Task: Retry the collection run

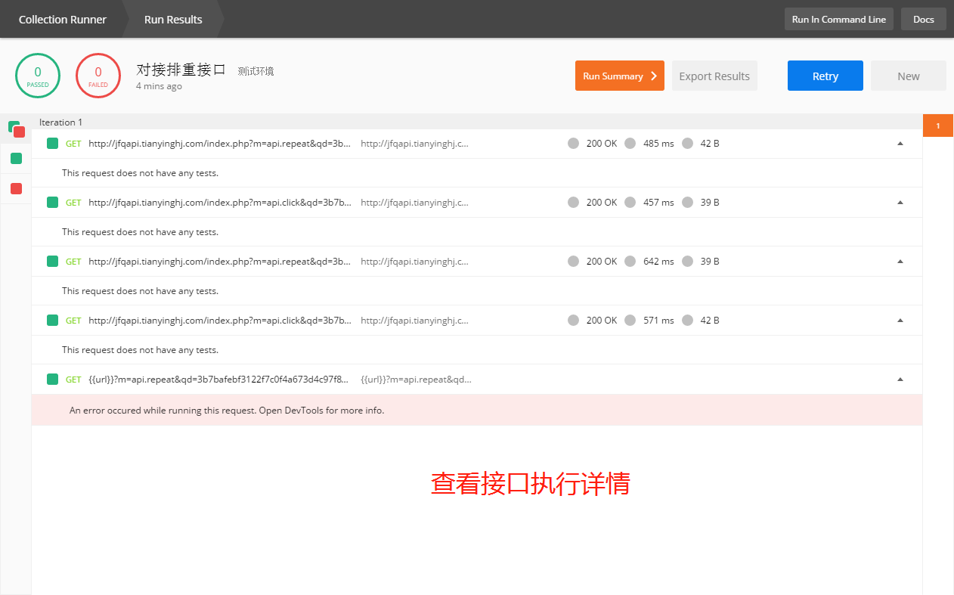Action: (825, 76)
